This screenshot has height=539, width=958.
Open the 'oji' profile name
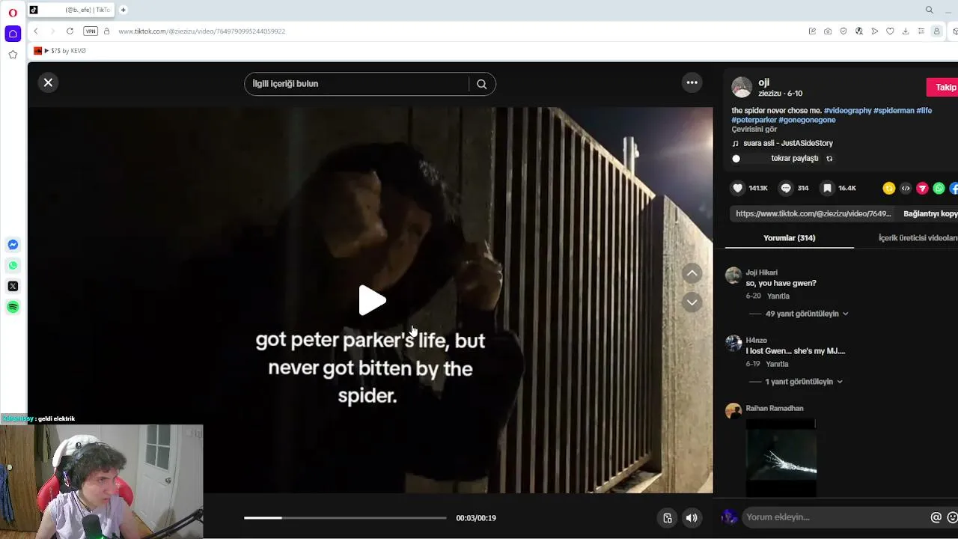tap(763, 82)
